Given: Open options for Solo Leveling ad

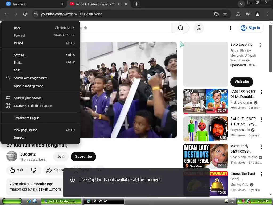Looking at the screenshot, I should click(260, 45).
